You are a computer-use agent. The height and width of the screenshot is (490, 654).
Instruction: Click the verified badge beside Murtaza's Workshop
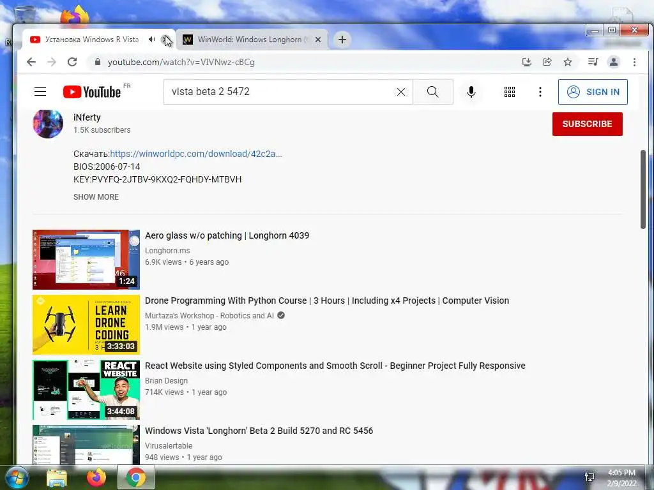pyautogui.click(x=281, y=315)
